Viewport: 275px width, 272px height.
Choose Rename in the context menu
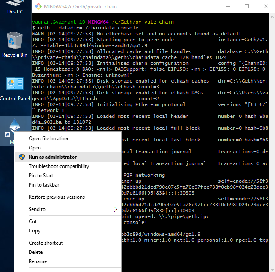pyautogui.click(x=68, y=261)
